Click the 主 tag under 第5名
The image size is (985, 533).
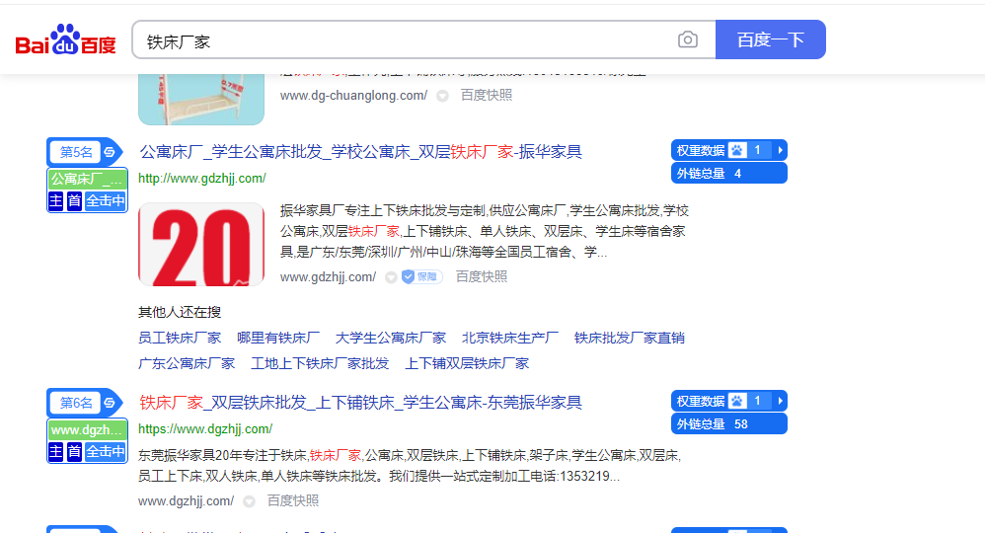(56, 201)
